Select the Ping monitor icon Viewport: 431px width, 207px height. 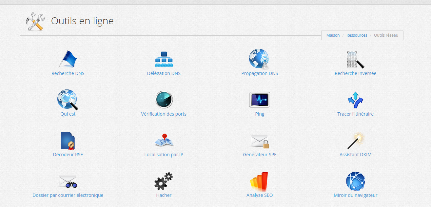click(x=259, y=100)
